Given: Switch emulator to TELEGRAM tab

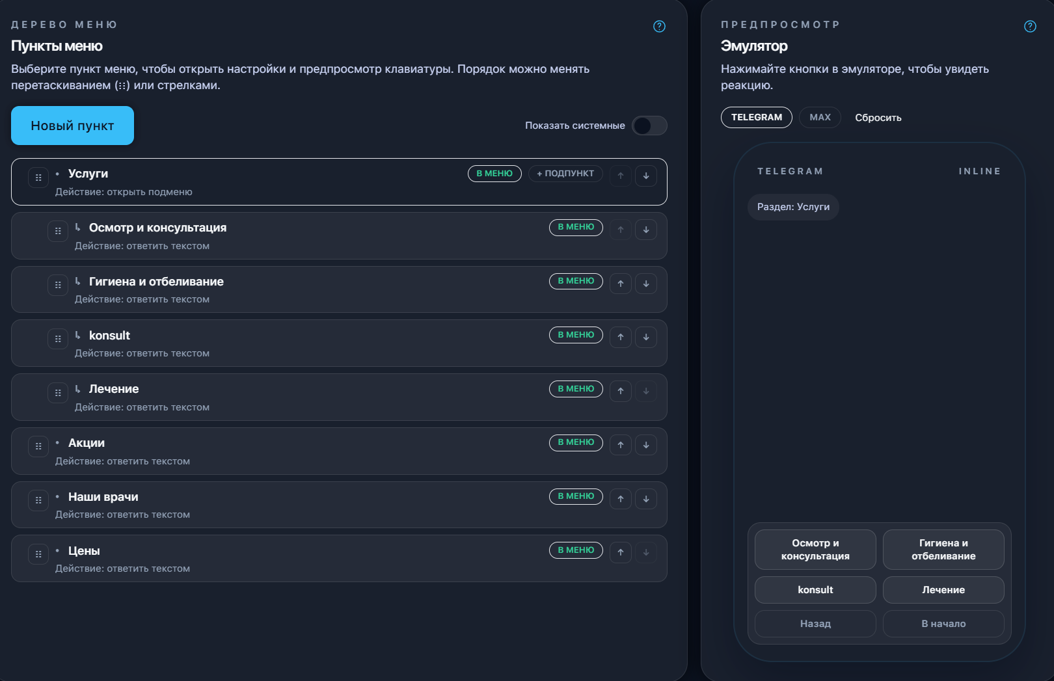Looking at the screenshot, I should pos(756,118).
